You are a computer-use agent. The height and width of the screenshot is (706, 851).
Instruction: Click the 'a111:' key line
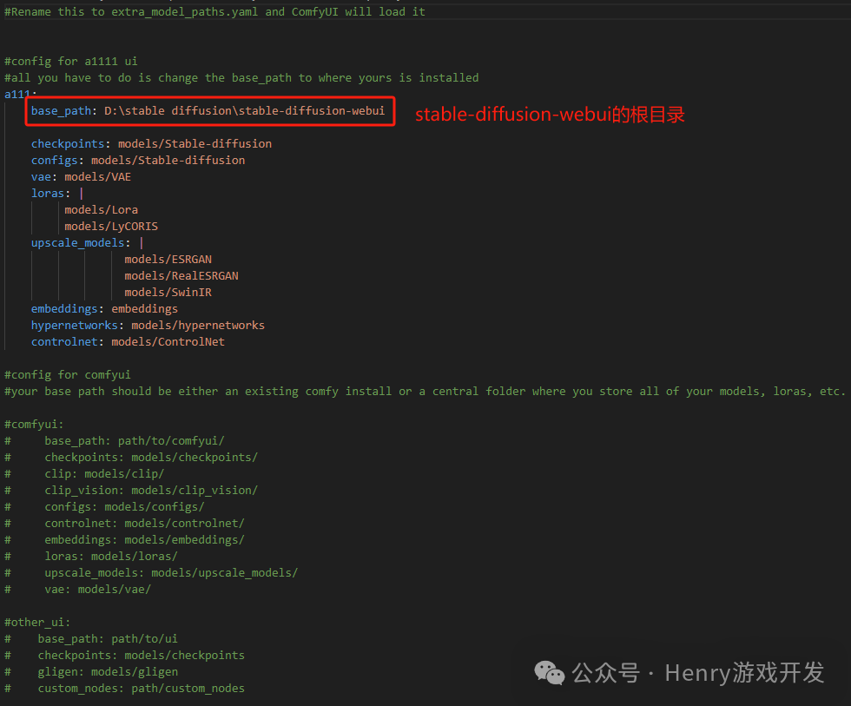click(21, 94)
